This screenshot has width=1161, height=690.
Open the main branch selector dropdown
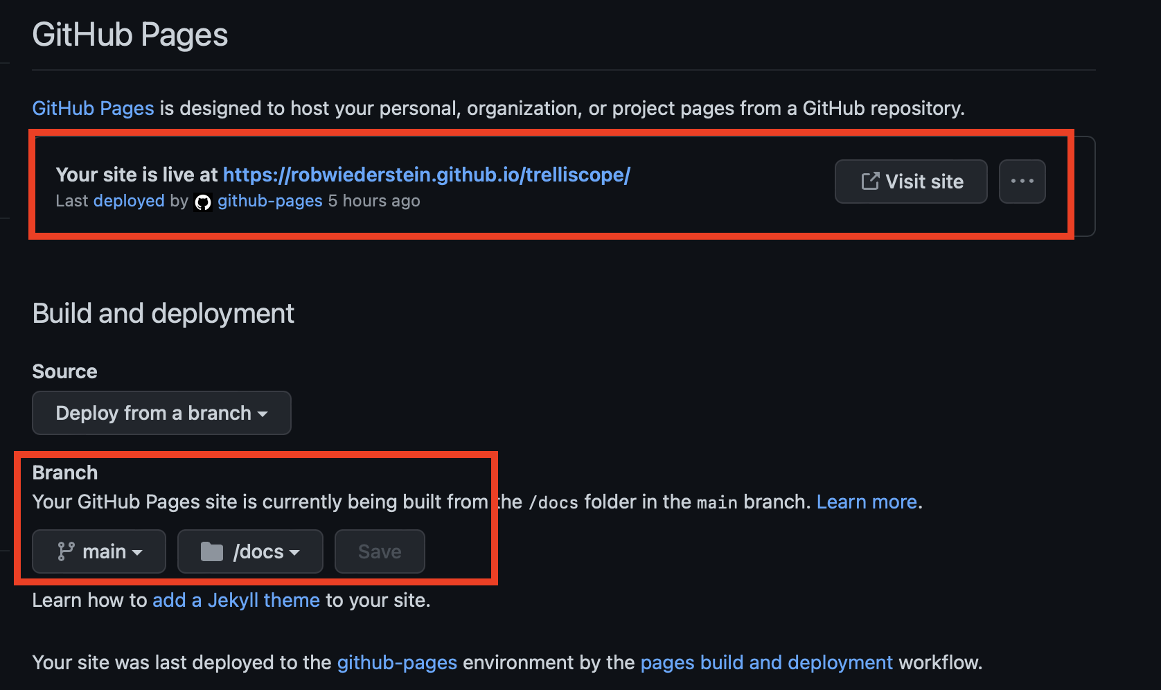pos(99,551)
